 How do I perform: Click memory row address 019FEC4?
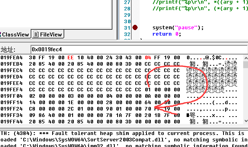pyautogui.click(x=12, y=70)
